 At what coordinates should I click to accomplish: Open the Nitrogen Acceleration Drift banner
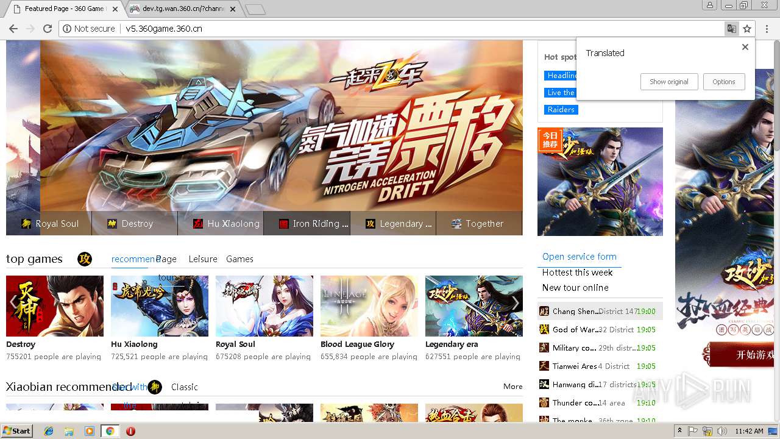pyautogui.click(x=282, y=126)
